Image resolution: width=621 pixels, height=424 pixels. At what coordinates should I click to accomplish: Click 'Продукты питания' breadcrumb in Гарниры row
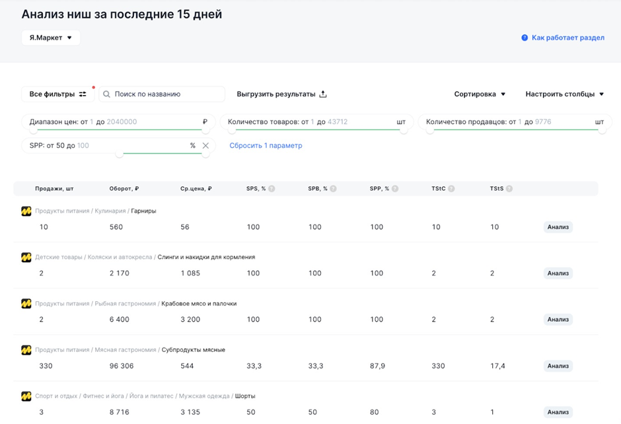(x=62, y=211)
